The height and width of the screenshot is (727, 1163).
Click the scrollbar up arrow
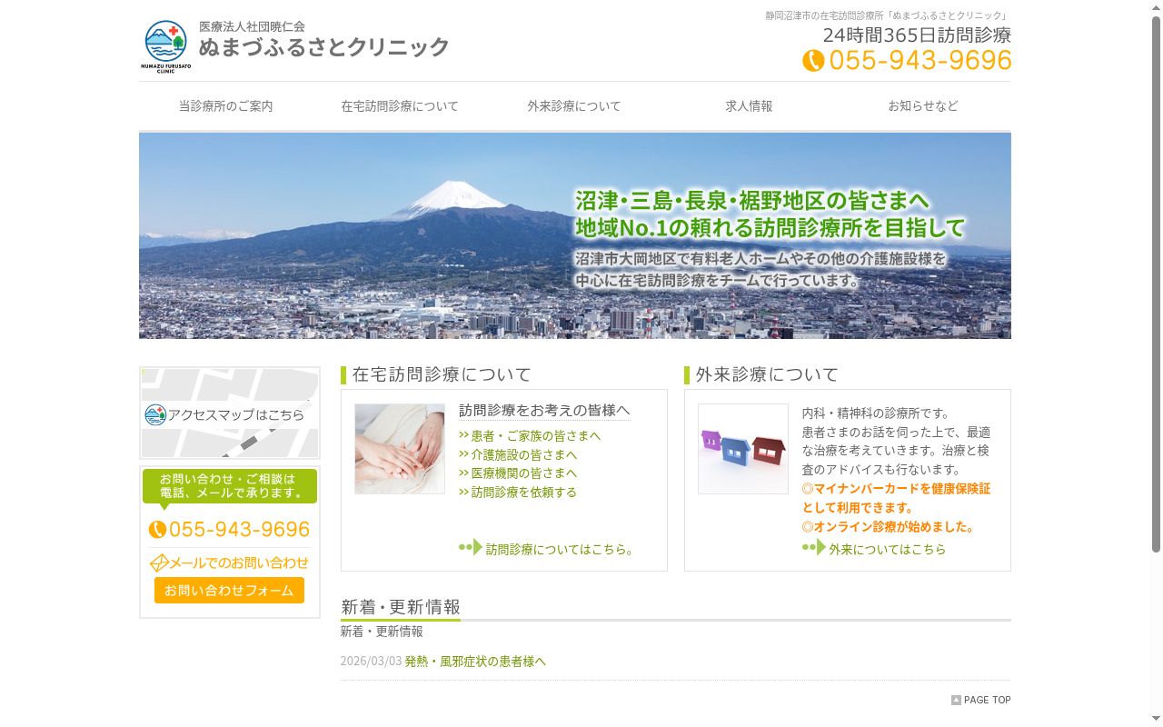1156,7
